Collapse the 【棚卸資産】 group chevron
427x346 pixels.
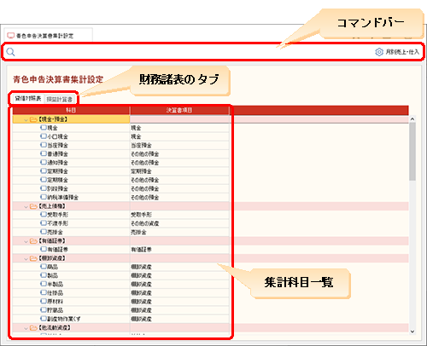click(26, 258)
